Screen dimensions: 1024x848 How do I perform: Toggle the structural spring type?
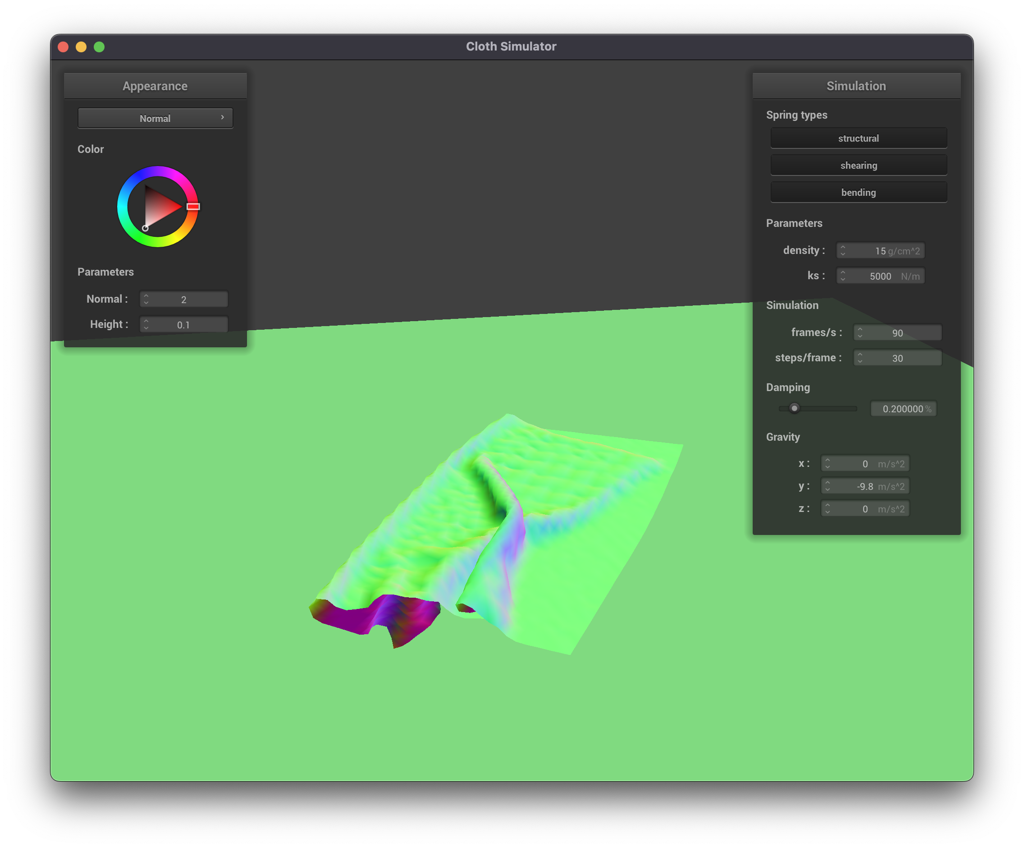point(858,138)
